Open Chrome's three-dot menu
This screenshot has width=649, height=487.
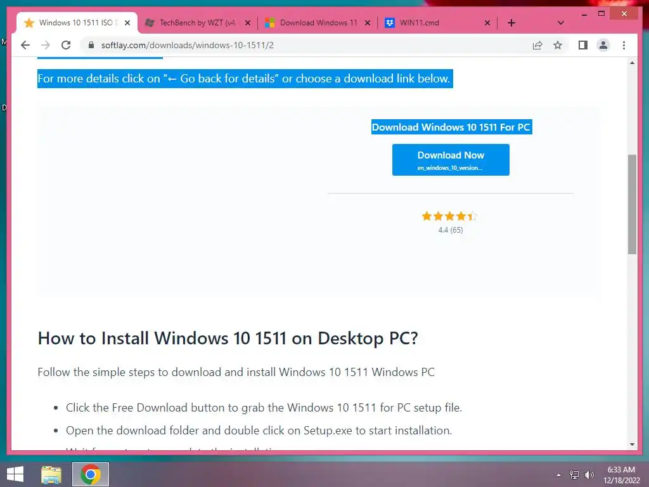tap(624, 45)
